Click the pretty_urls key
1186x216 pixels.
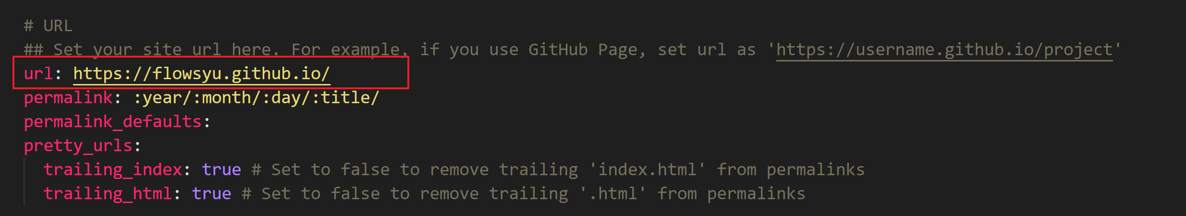[78, 146]
